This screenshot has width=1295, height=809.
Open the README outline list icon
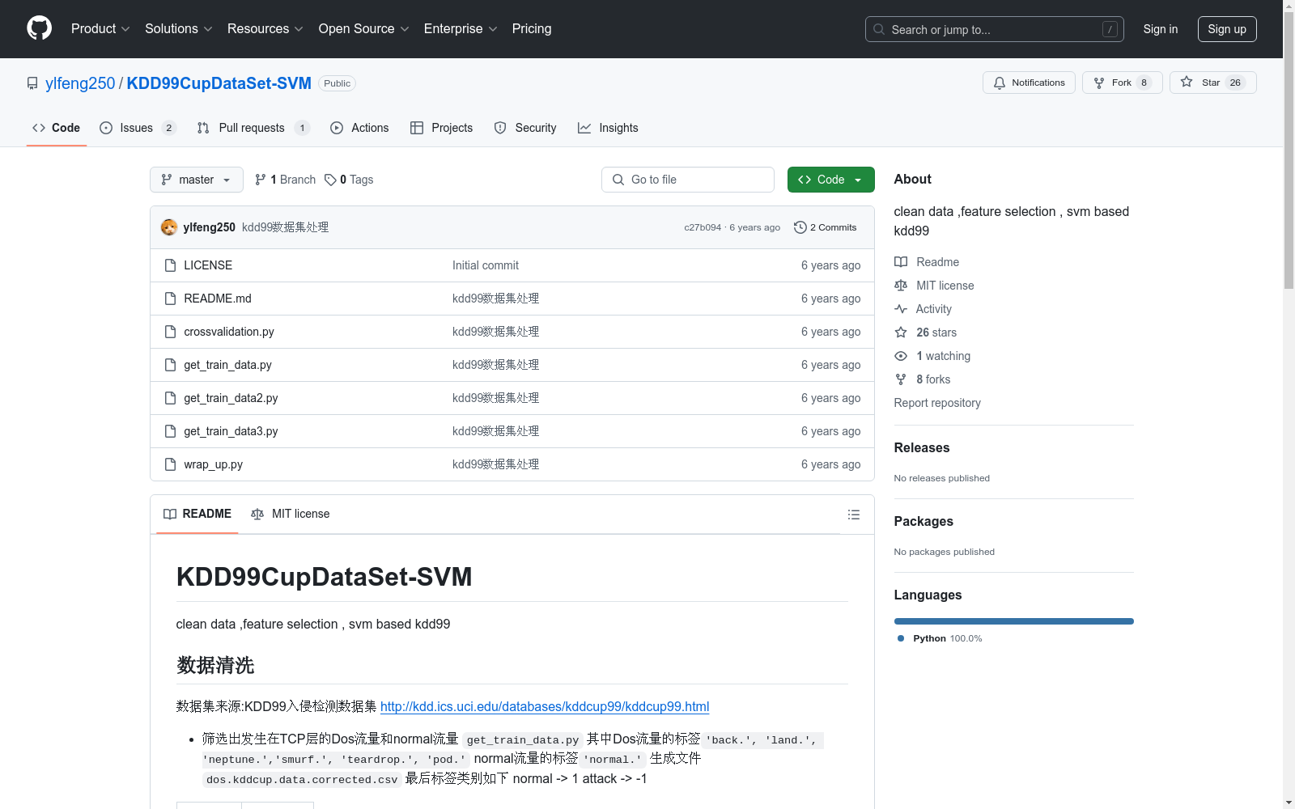click(853, 515)
